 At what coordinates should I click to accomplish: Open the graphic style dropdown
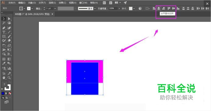point(134,9)
